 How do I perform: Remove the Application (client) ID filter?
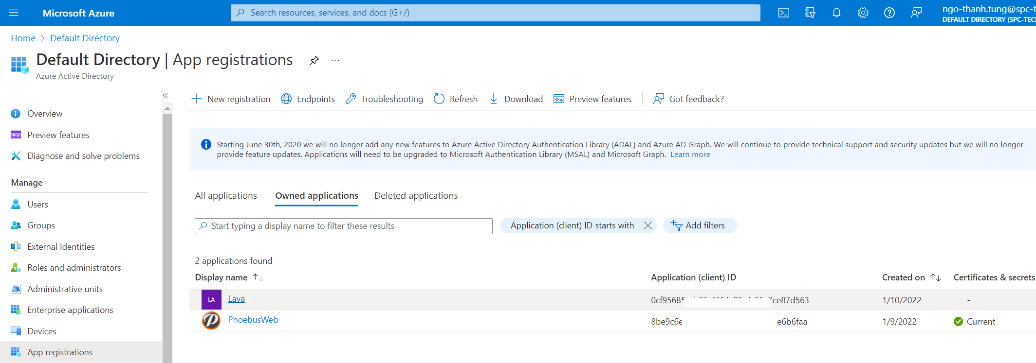coord(647,225)
